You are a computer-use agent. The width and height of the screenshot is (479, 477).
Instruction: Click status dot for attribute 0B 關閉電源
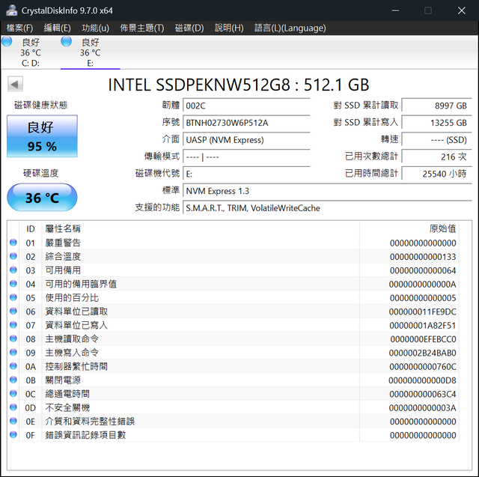(13, 380)
